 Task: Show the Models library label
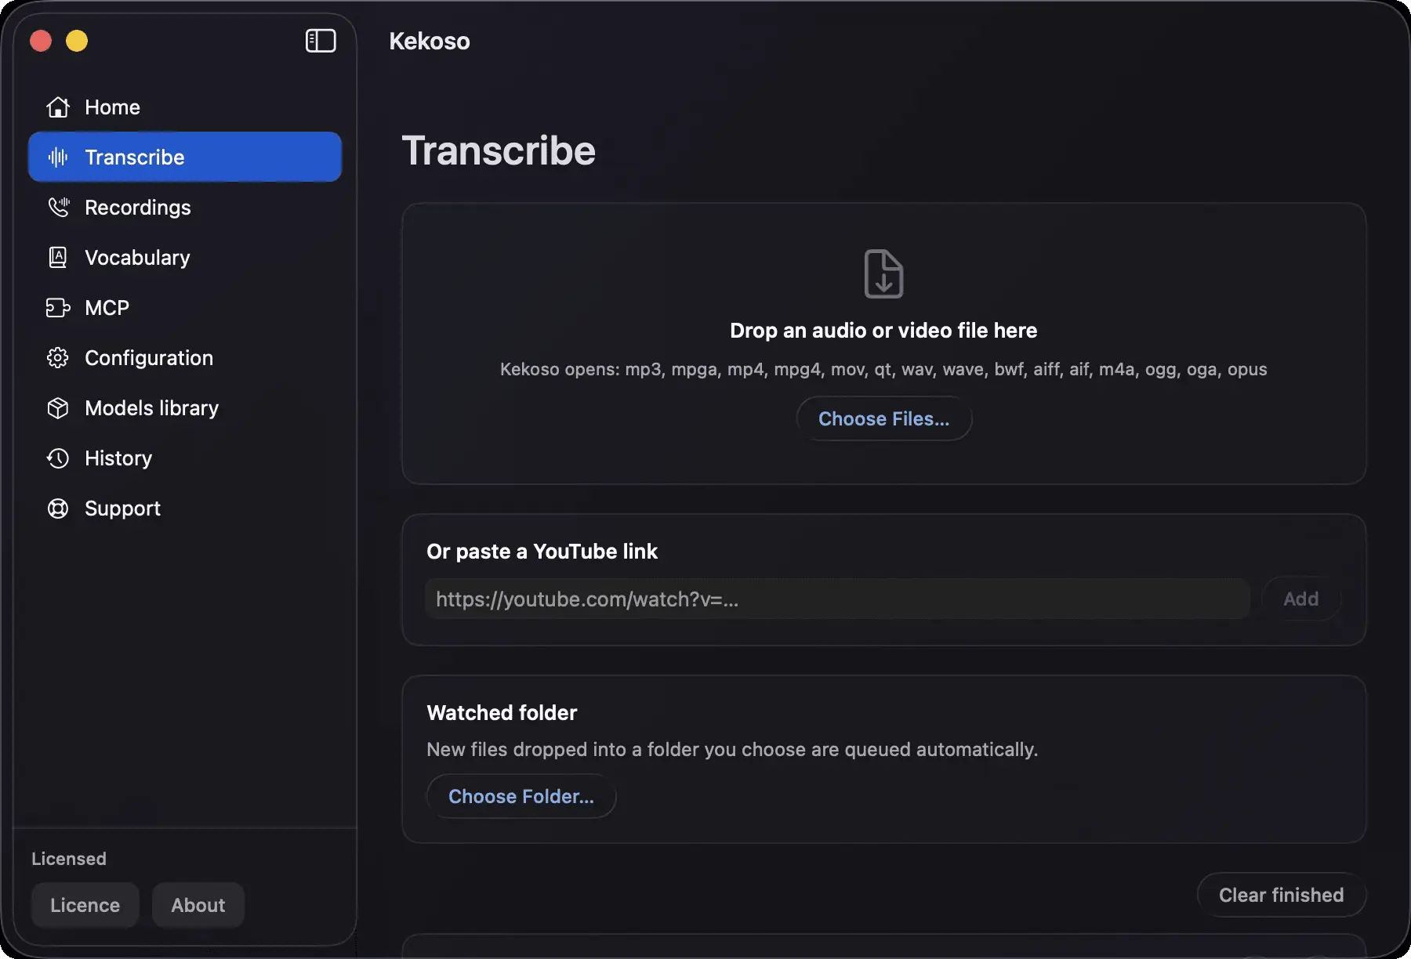coord(152,408)
